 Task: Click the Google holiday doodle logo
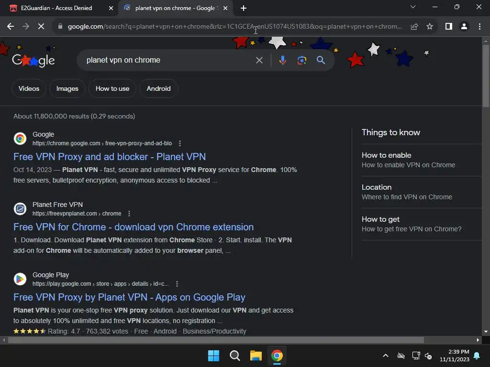33,60
